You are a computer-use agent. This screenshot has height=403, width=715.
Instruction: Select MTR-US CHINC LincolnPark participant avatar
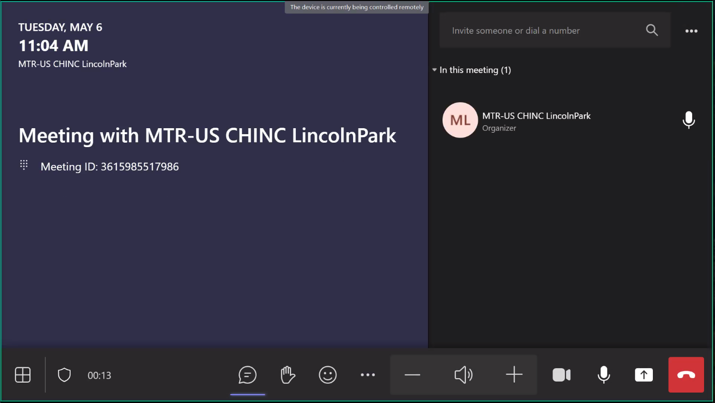[x=460, y=120]
